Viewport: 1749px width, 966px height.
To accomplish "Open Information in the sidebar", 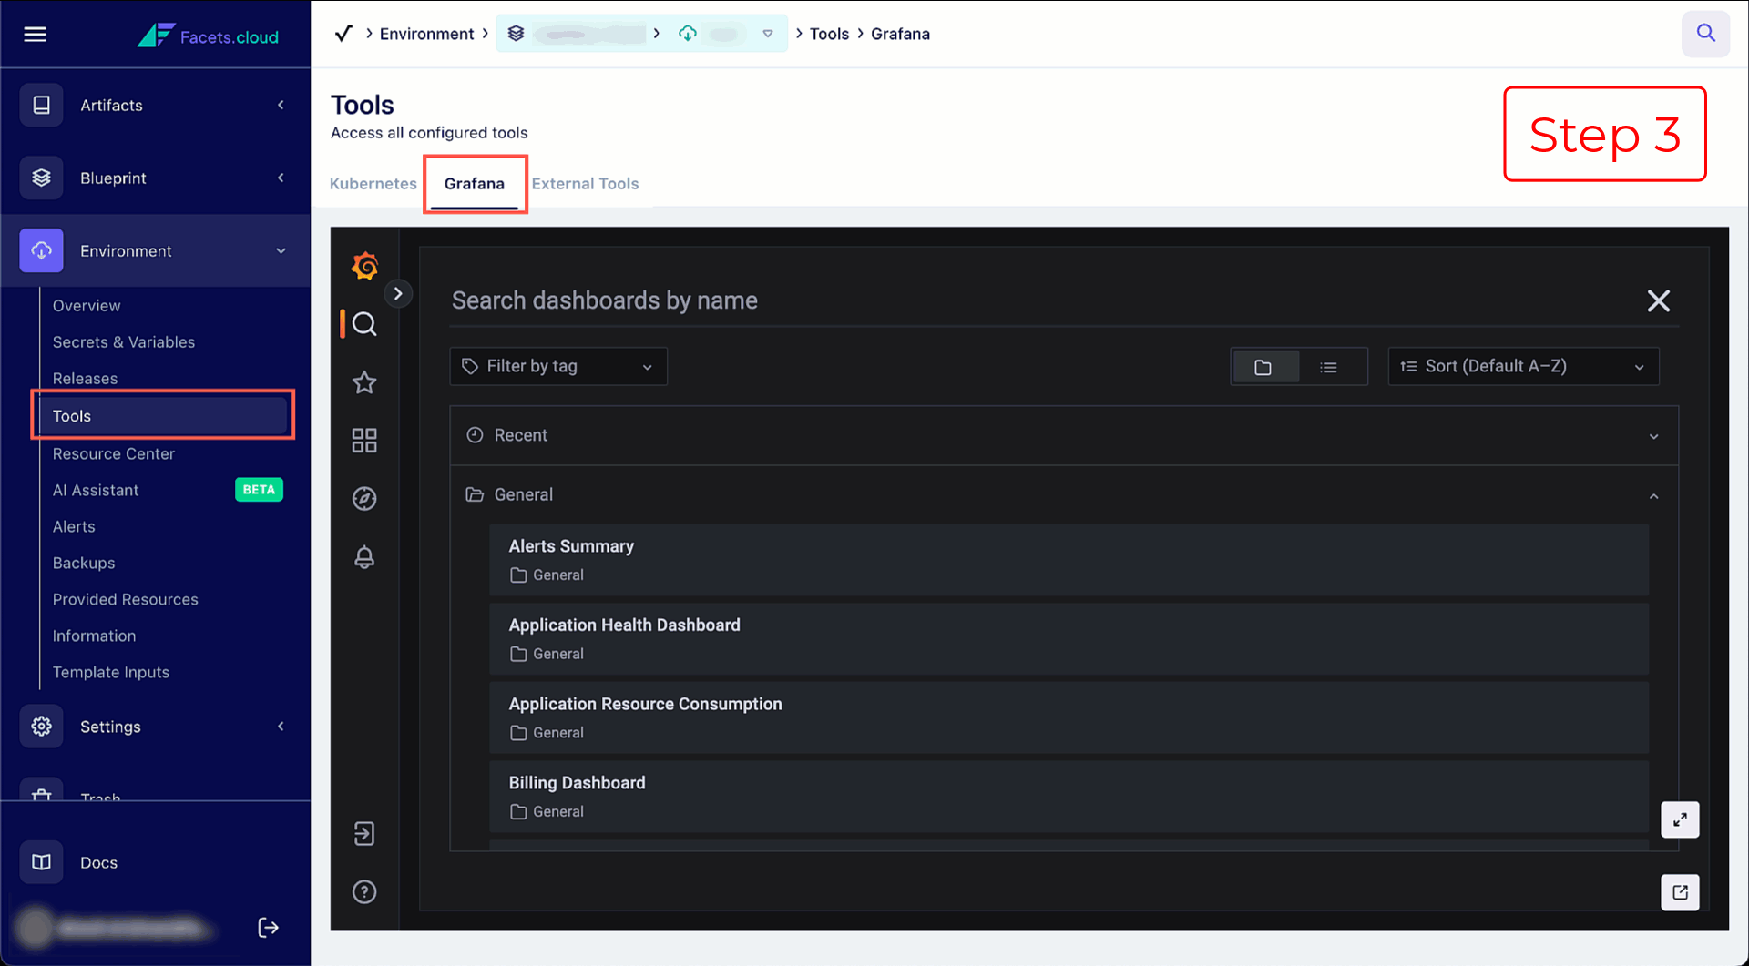I will [x=94, y=636].
